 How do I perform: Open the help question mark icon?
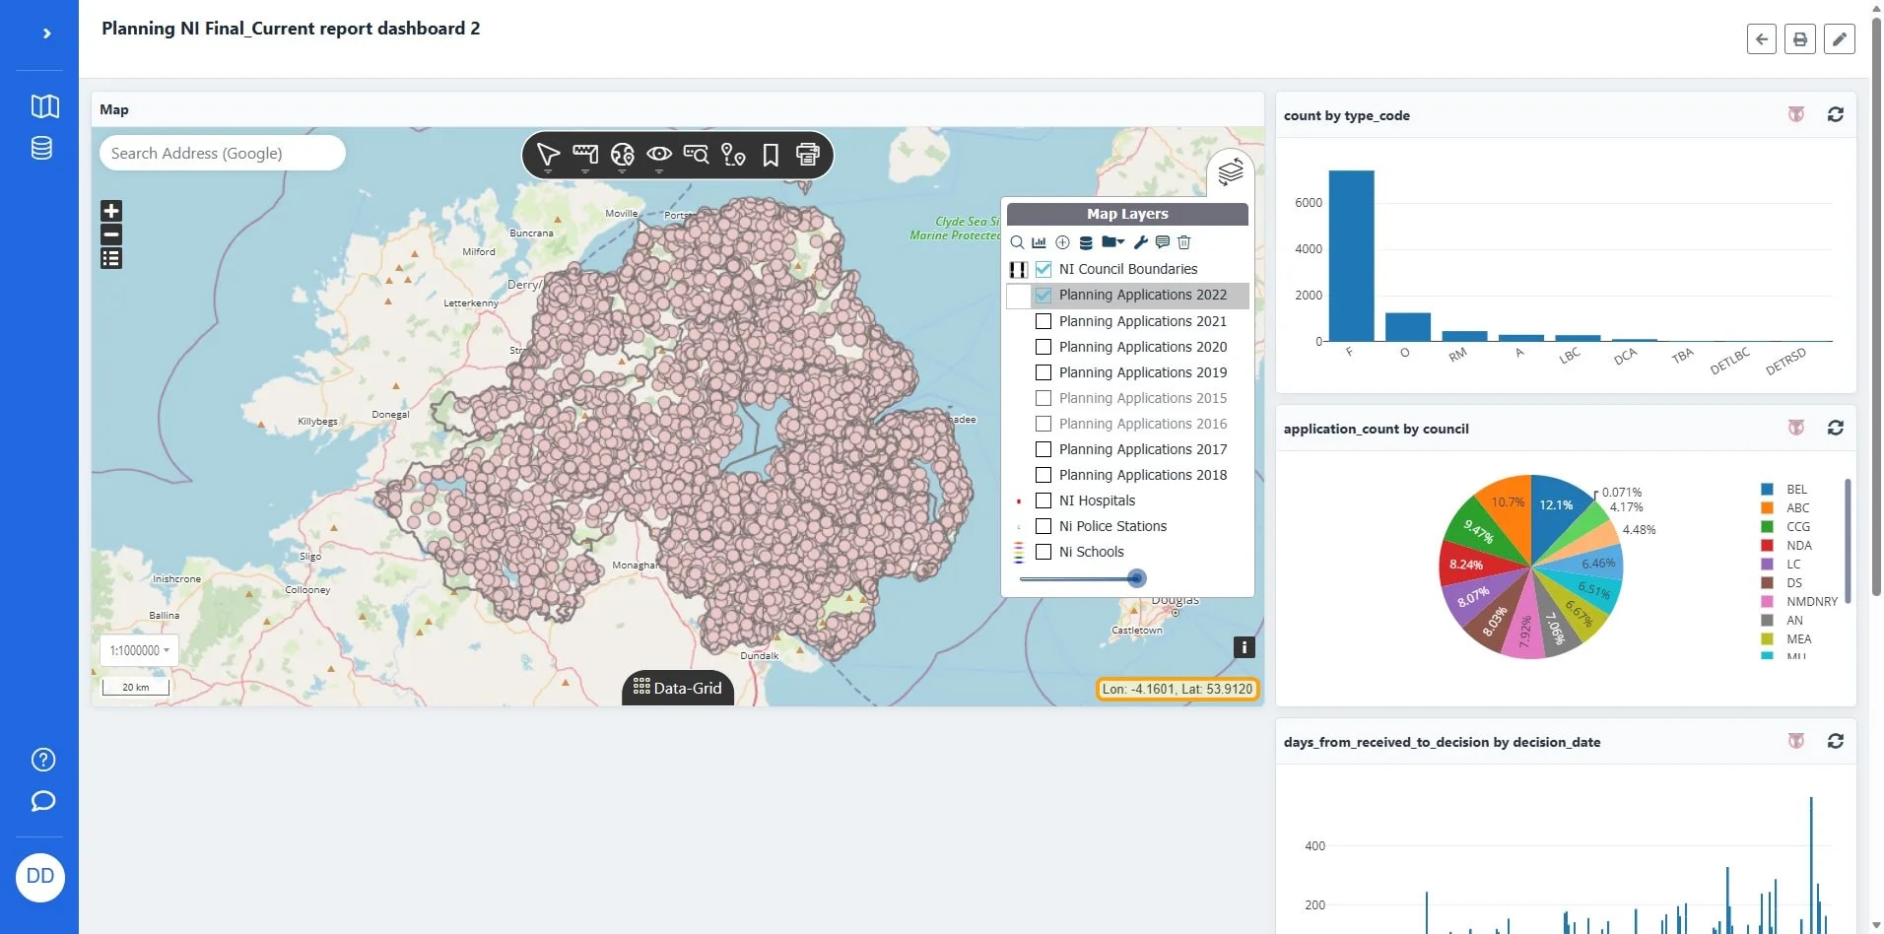(42, 760)
